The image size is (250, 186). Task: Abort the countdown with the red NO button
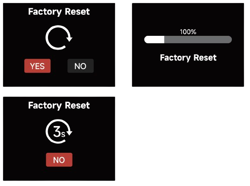coord(59,160)
